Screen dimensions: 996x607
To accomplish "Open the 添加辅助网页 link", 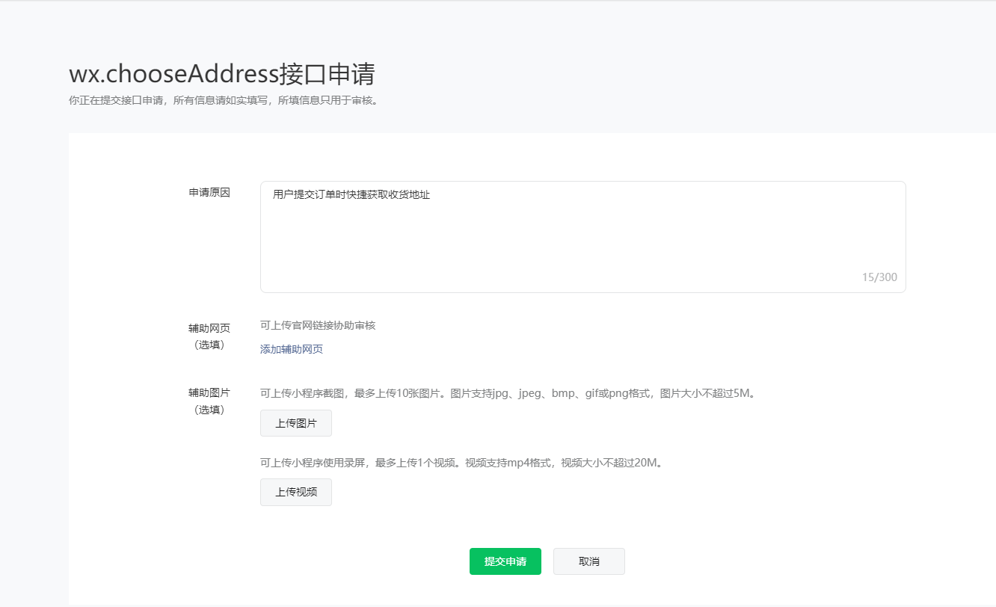I will 292,349.
